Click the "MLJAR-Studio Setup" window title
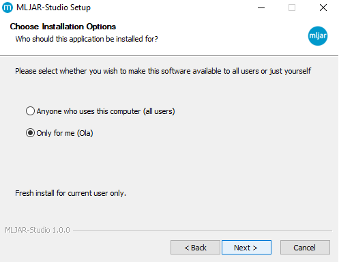This screenshot has width=339, height=262. point(53,8)
